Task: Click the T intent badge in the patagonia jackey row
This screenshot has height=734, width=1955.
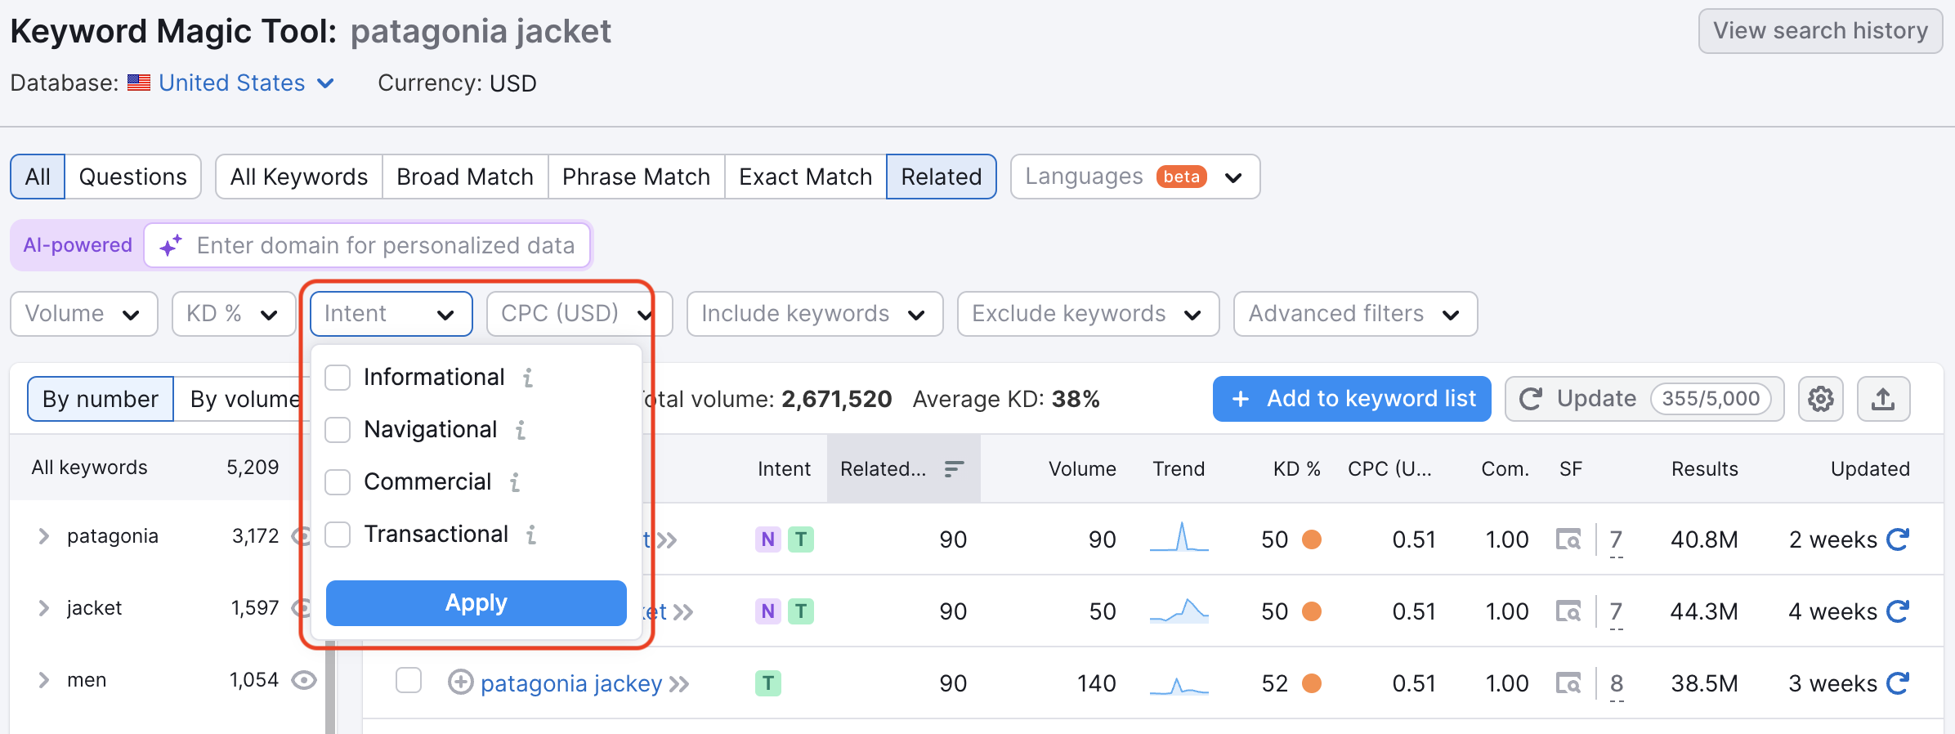Action: click(768, 683)
